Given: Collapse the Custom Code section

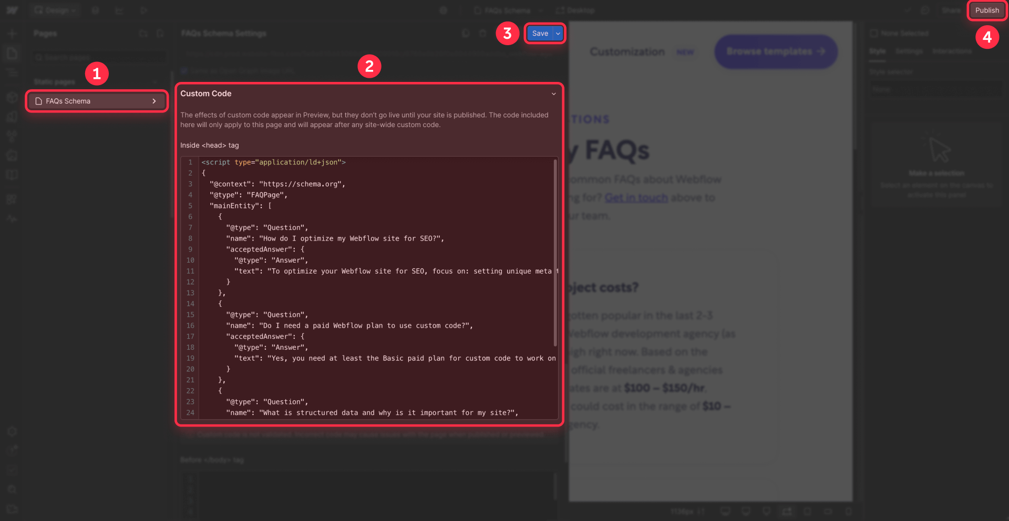Looking at the screenshot, I should pos(553,93).
